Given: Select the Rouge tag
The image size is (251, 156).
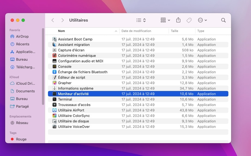Looking at the screenshot, I should [19, 139].
